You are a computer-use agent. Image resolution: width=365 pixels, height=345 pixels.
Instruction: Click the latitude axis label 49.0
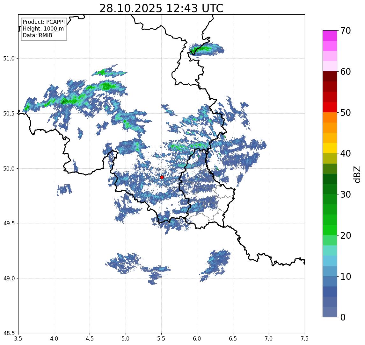coord(9,278)
